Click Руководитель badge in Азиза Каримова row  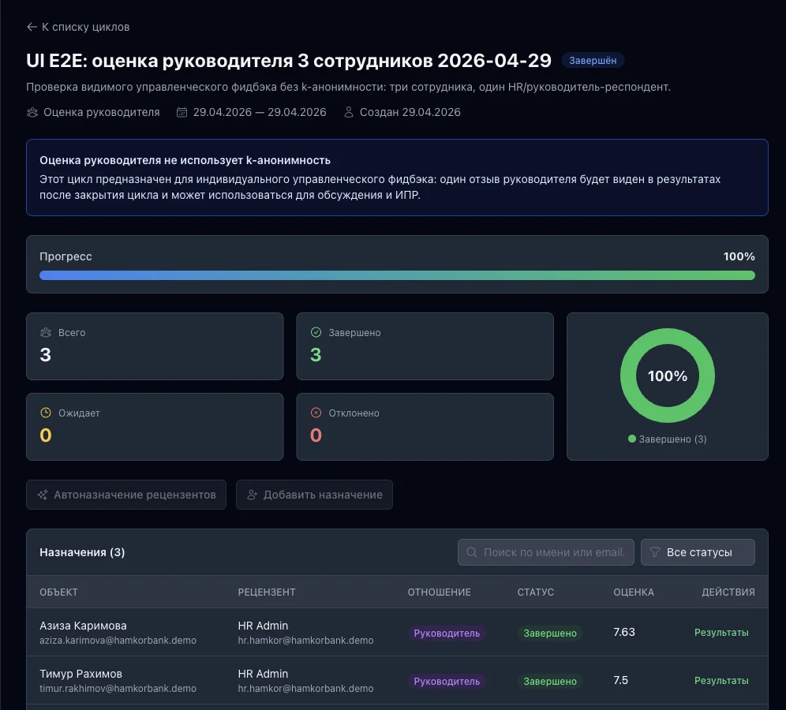pyautogui.click(x=447, y=633)
